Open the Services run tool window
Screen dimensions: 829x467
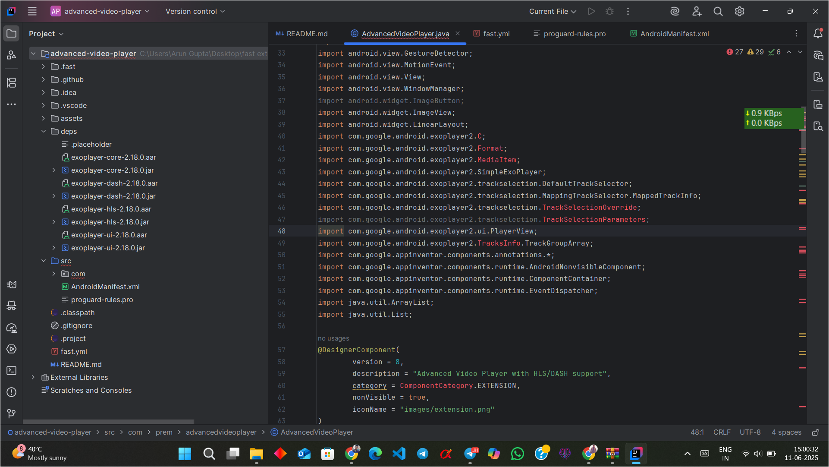[x=12, y=349]
